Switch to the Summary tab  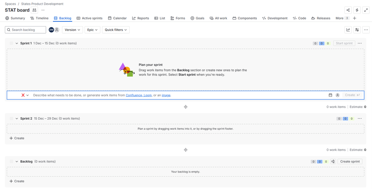[15, 18]
